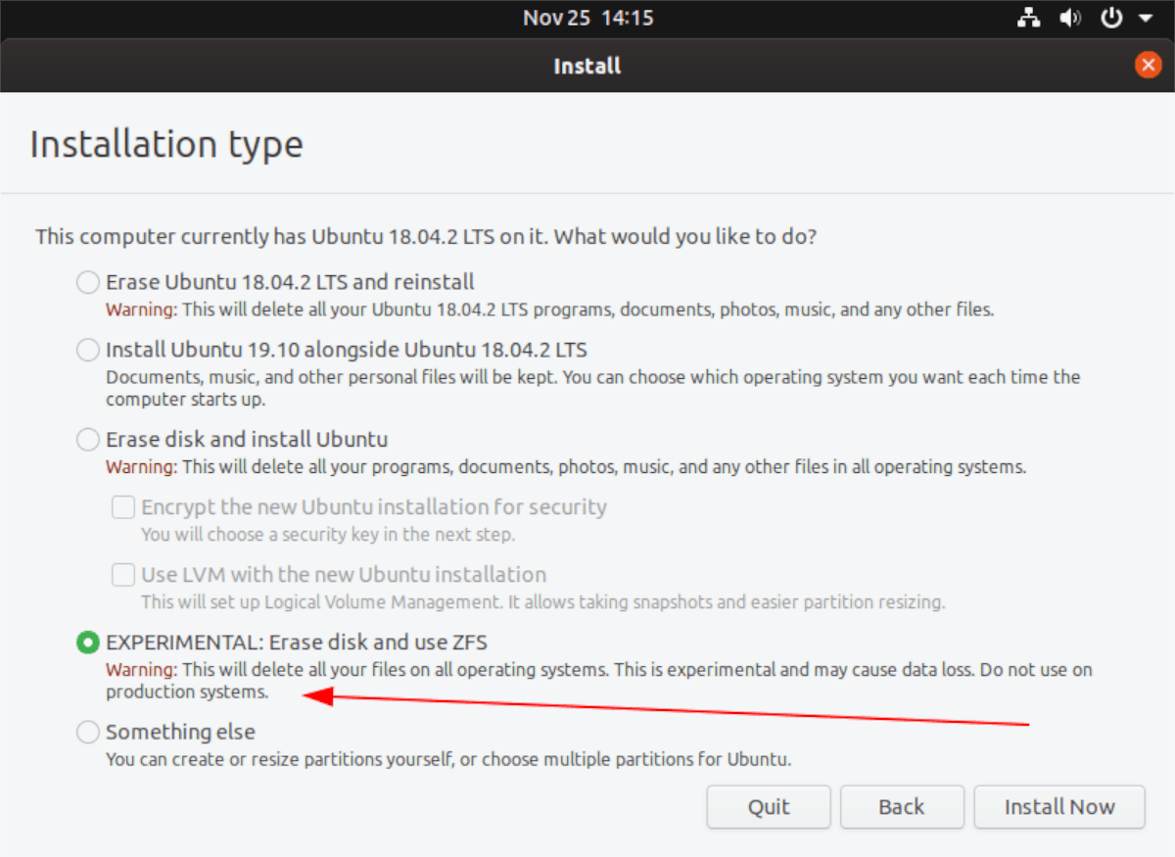Click the Install Now button
1175x857 pixels.
[1058, 806]
